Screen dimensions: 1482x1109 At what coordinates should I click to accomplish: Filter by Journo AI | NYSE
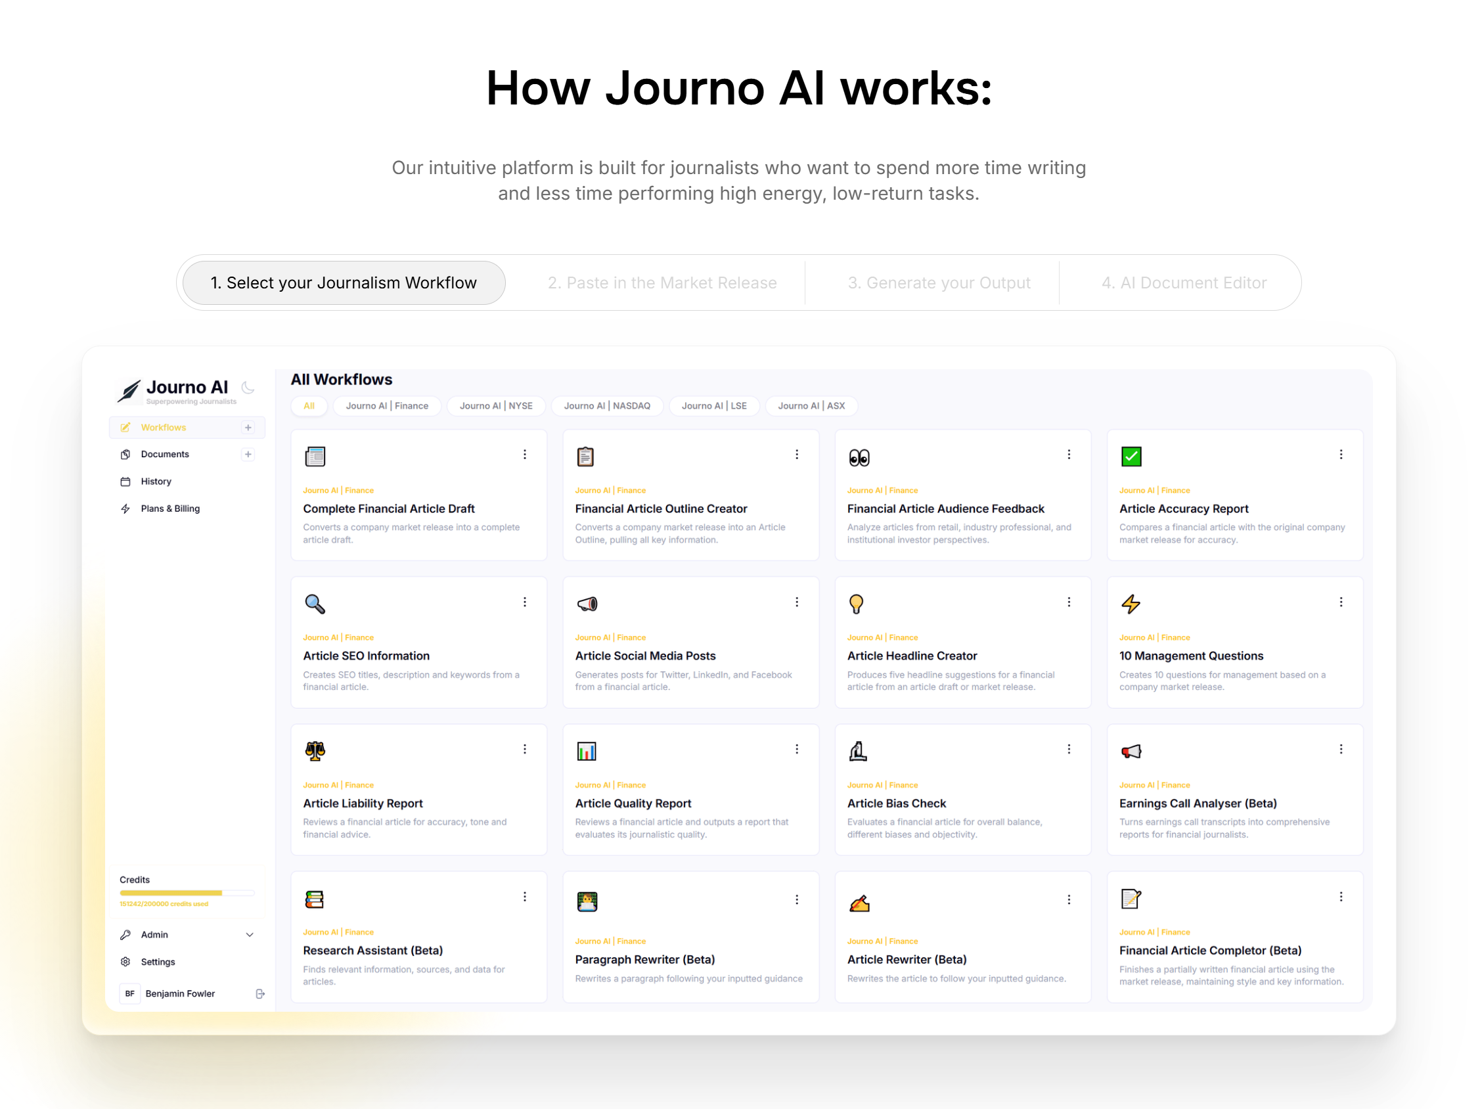(497, 406)
